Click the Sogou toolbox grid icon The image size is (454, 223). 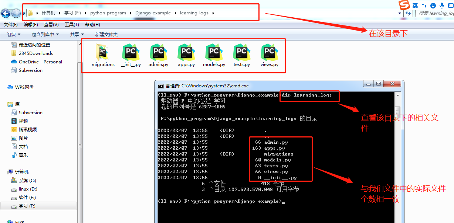450,6
